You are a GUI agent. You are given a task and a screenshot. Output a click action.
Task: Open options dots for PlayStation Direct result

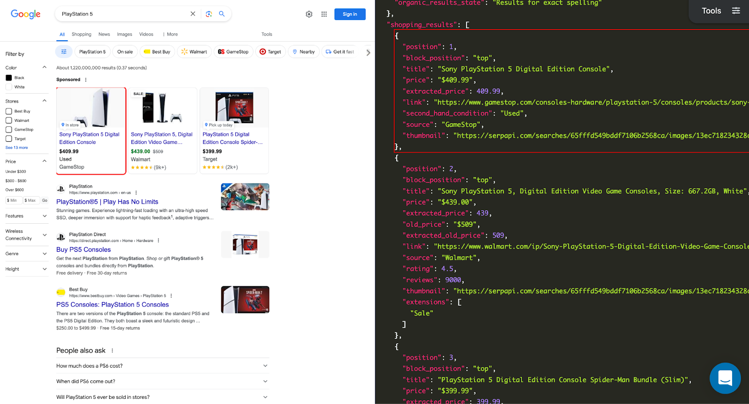[x=158, y=241]
